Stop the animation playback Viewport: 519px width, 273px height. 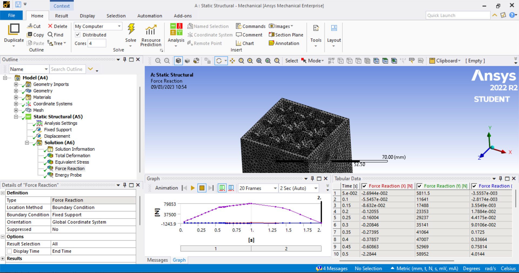click(202, 188)
